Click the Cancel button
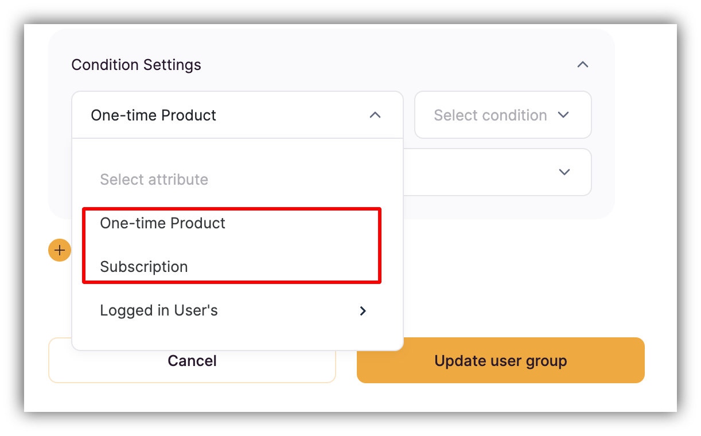This screenshot has height=436, width=701. pos(192,360)
